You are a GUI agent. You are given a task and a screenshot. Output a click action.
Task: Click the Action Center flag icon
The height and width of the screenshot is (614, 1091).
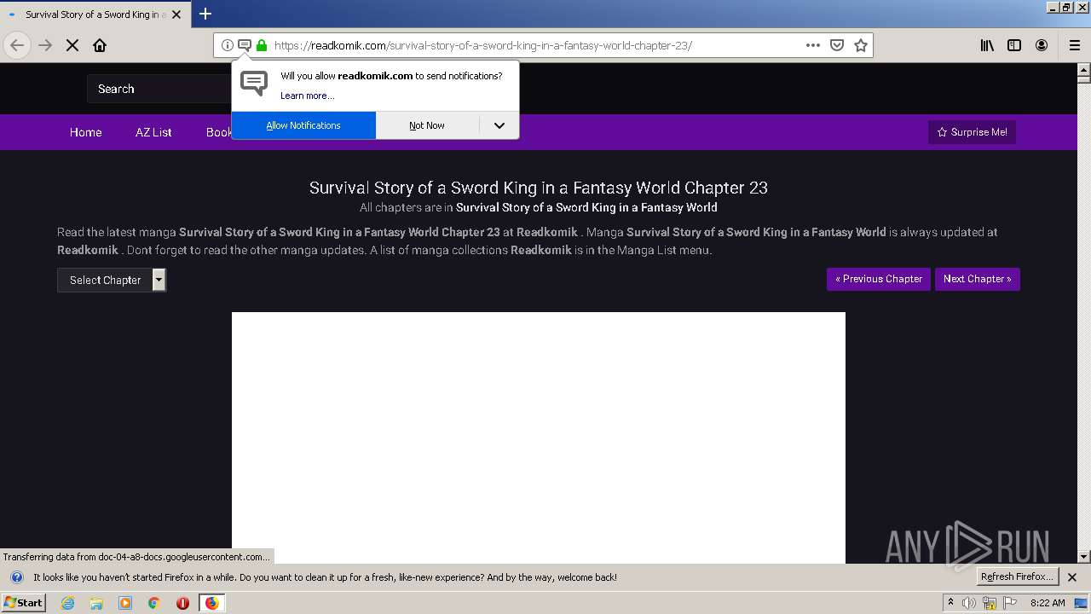coord(1010,603)
